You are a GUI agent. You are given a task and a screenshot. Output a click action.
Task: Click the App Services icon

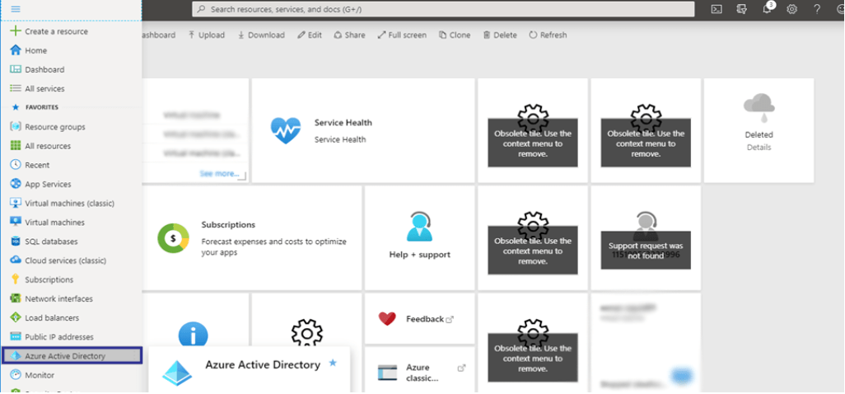tap(16, 184)
